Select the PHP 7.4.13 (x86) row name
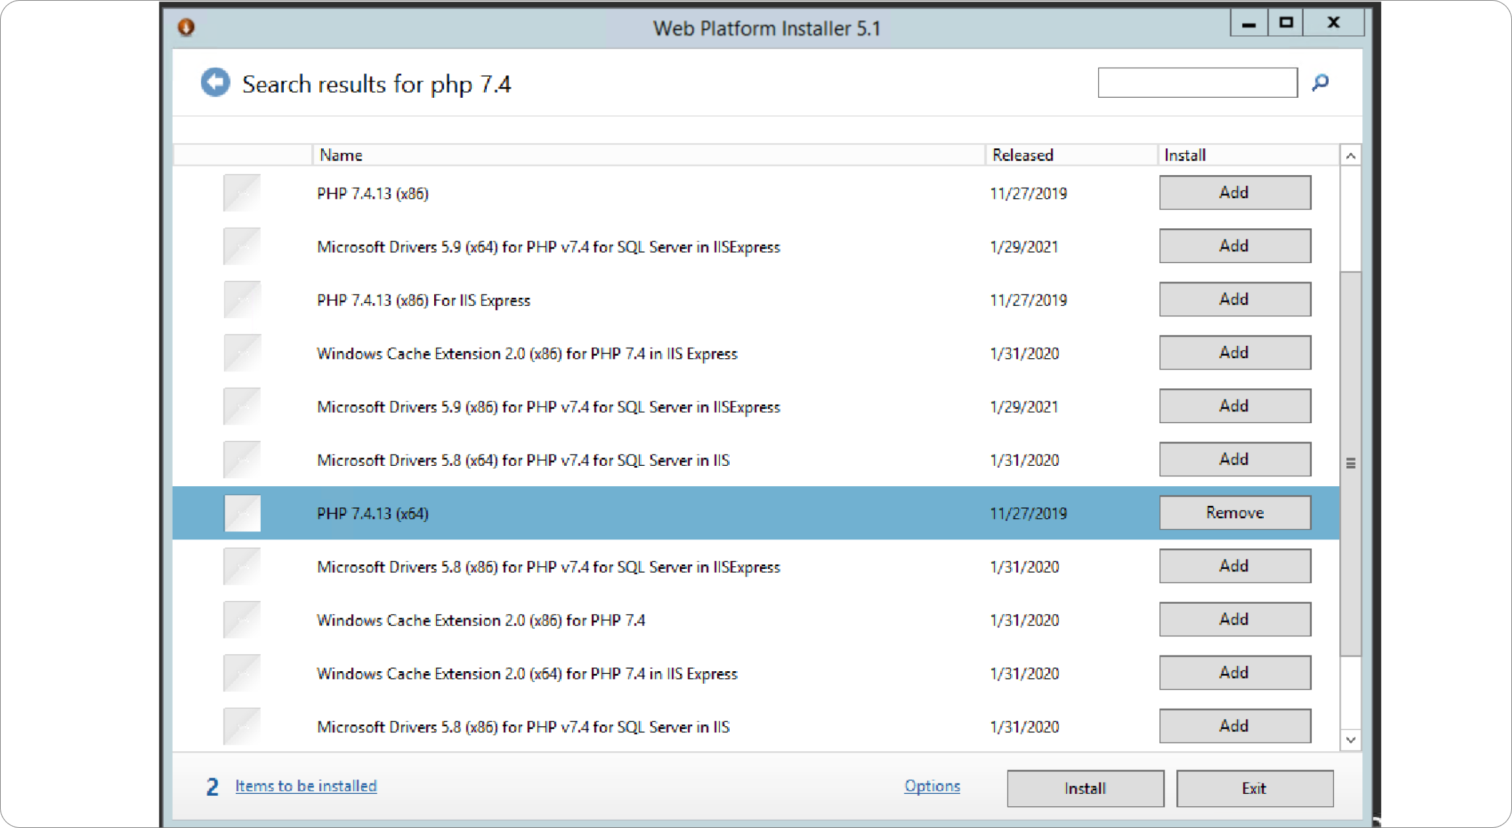 pos(373,194)
